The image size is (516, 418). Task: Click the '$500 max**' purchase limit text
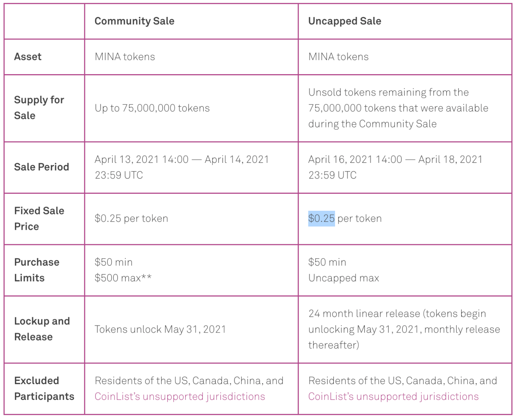[x=123, y=278]
